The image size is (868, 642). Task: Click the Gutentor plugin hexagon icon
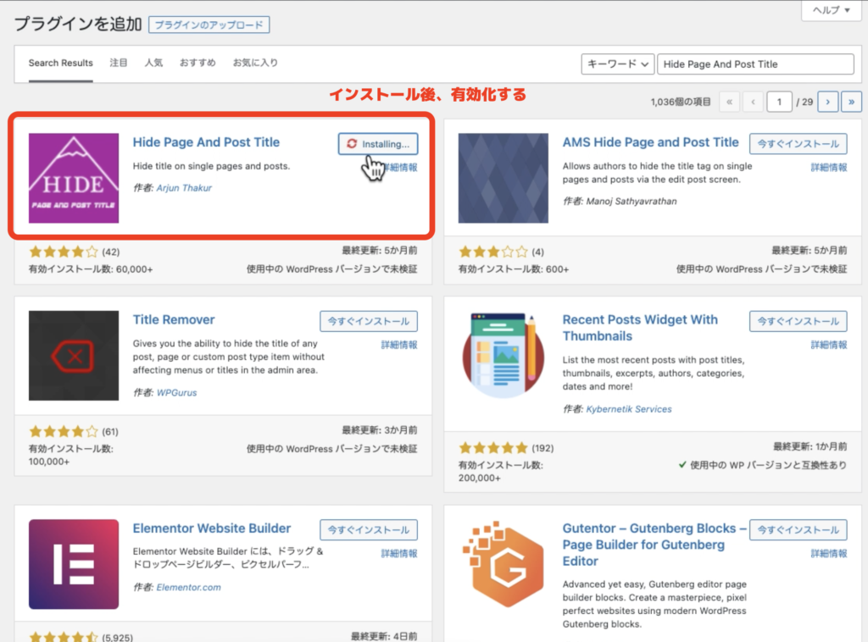click(x=504, y=564)
